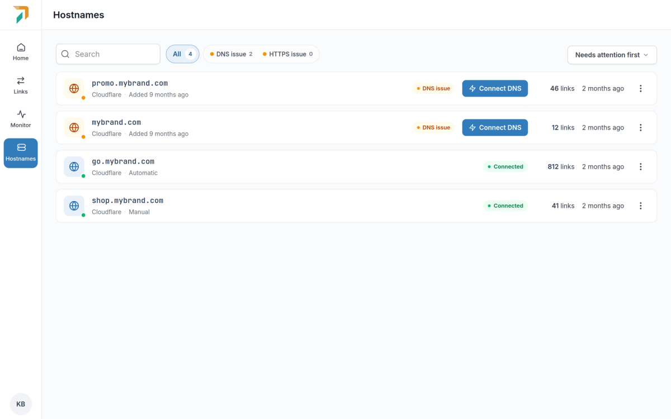This screenshot has height=419, width=671.
Task: Open the three-dot menu for the 12-links row
Action: [641, 127]
